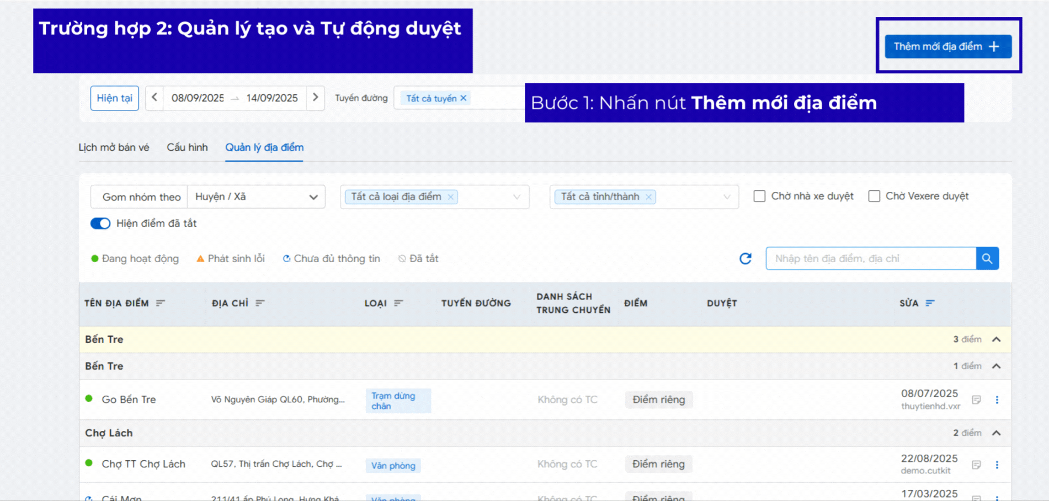Remove the Tất cả tuyến filter tag
The image size is (1049, 501).
tap(464, 98)
